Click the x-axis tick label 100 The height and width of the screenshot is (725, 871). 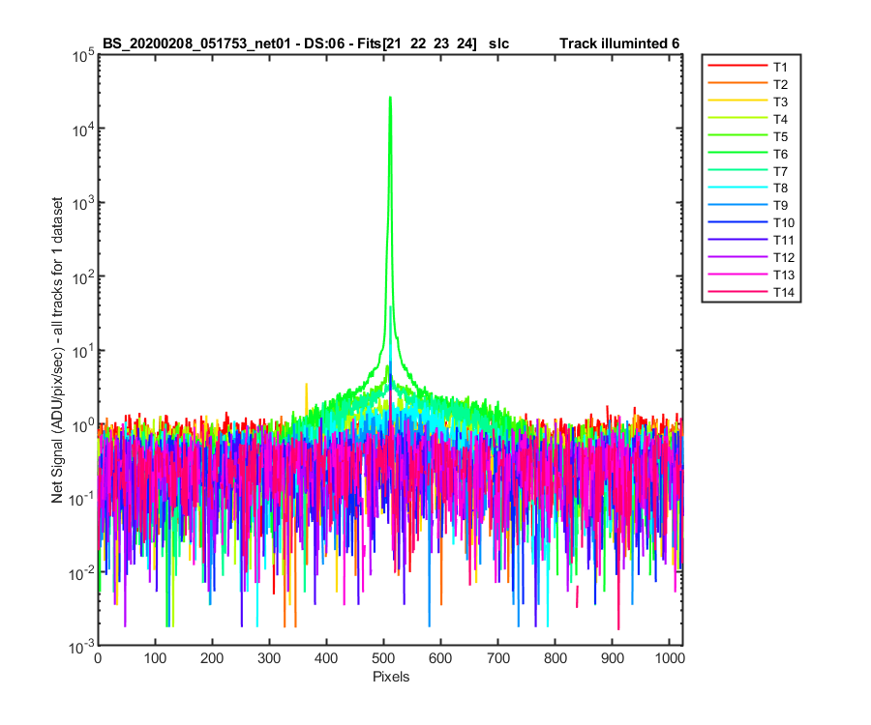click(155, 658)
